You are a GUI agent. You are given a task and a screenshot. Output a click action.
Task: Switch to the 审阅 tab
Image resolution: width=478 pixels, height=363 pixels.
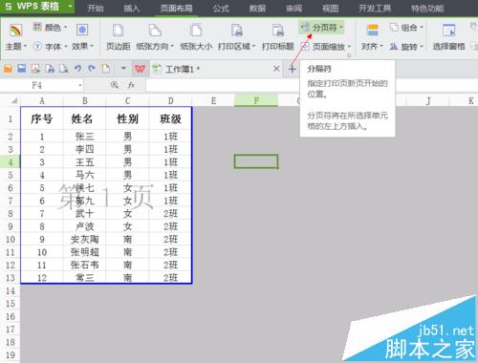(x=293, y=8)
